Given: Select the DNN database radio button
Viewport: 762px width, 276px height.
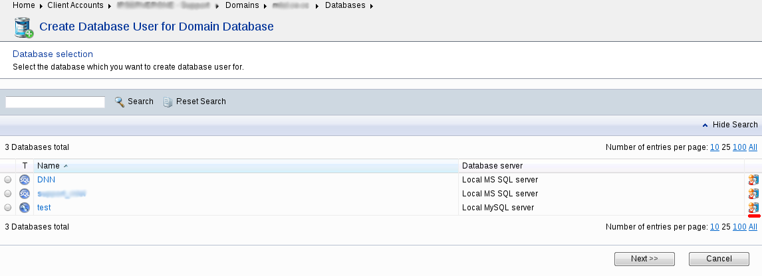Looking at the screenshot, I should [8, 180].
